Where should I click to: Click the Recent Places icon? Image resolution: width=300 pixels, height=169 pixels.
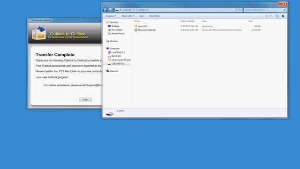pyautogui.click(x=109, y=33)
